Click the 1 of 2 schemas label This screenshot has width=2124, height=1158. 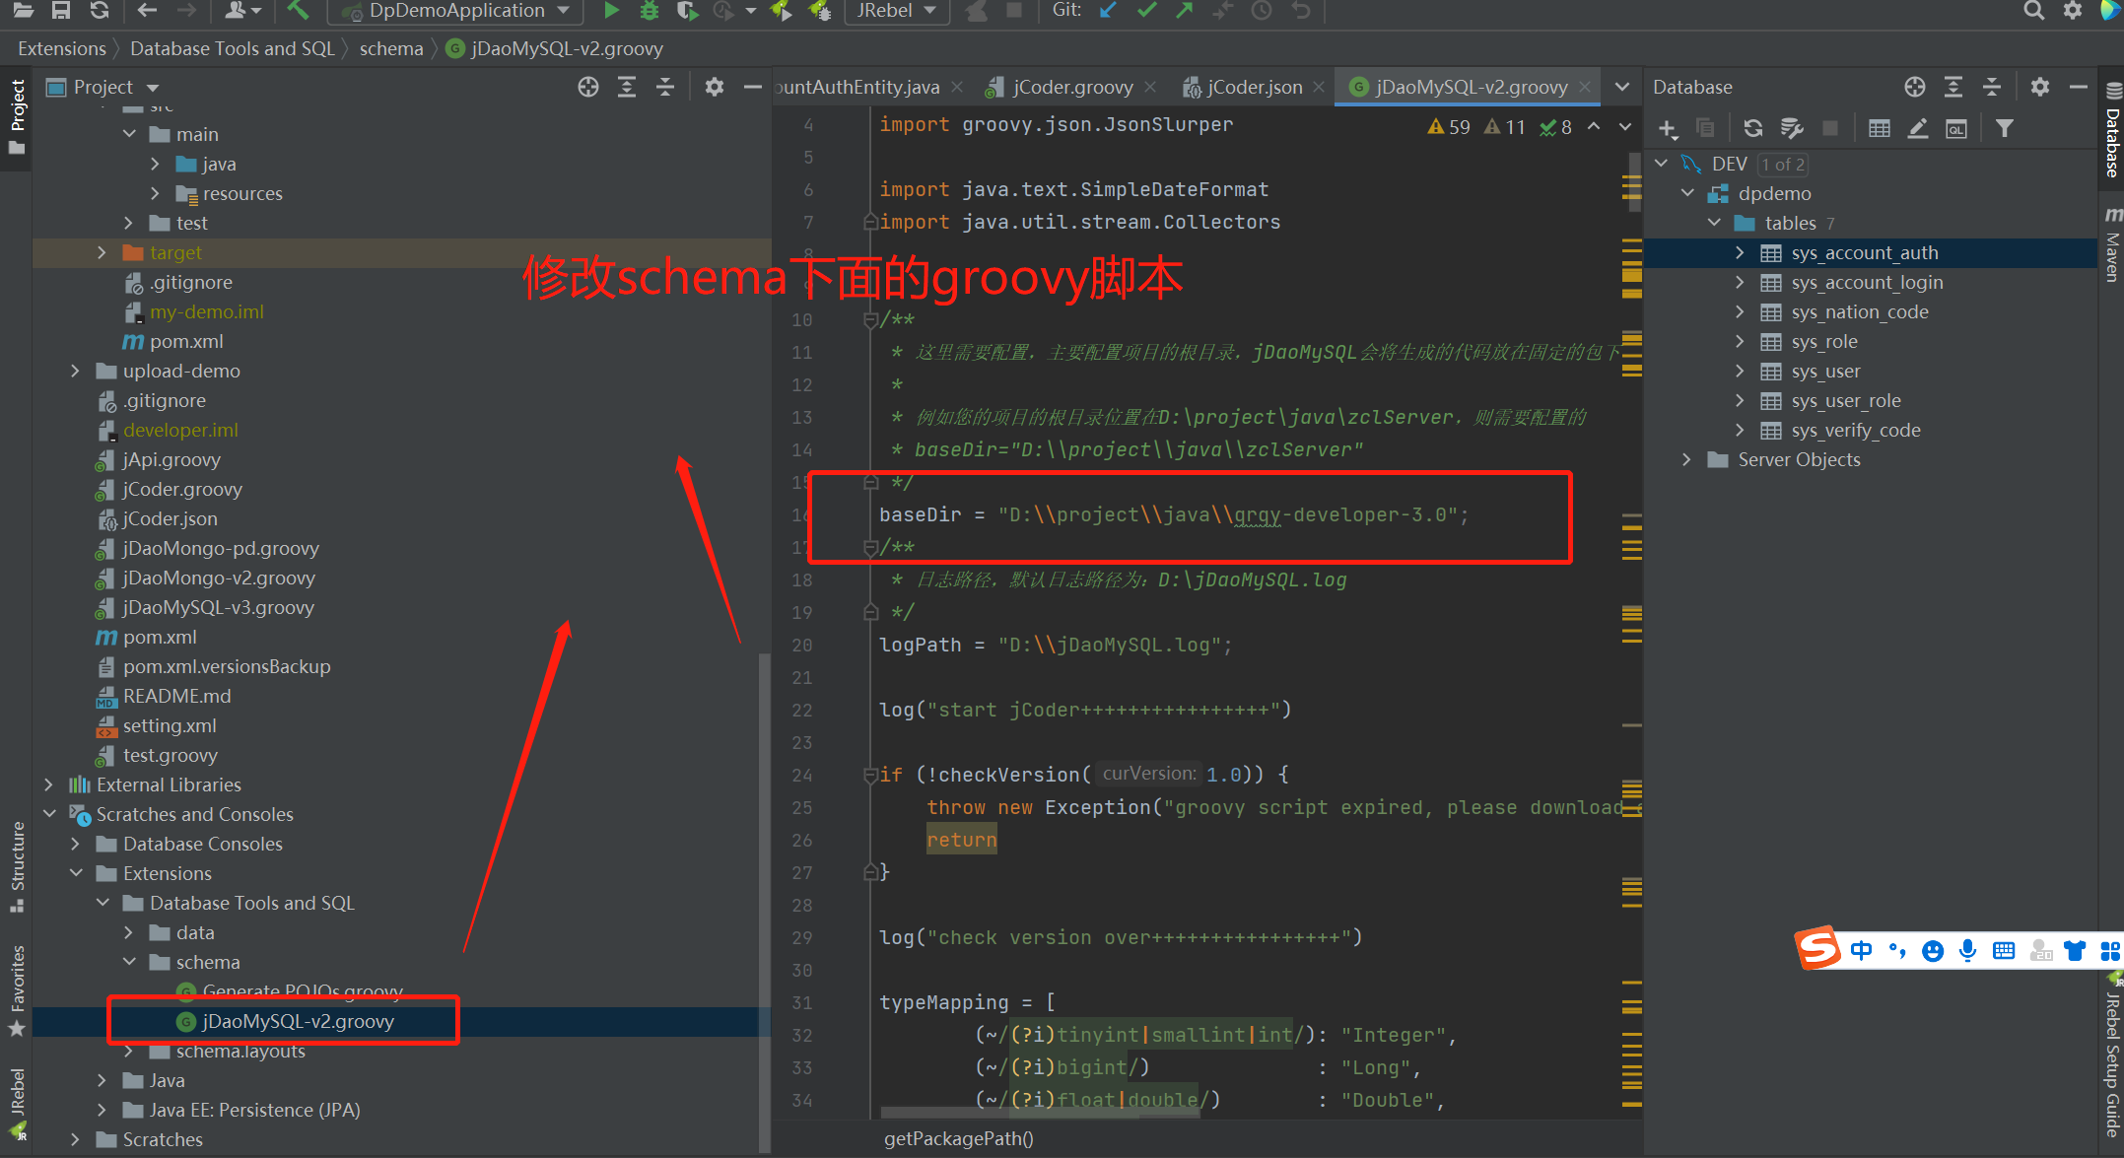pos(1782,165)
